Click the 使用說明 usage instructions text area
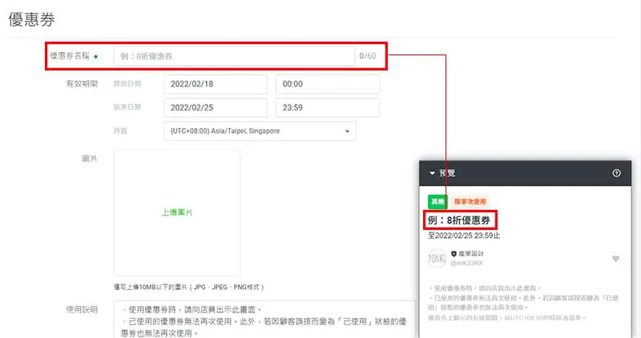 264,319
